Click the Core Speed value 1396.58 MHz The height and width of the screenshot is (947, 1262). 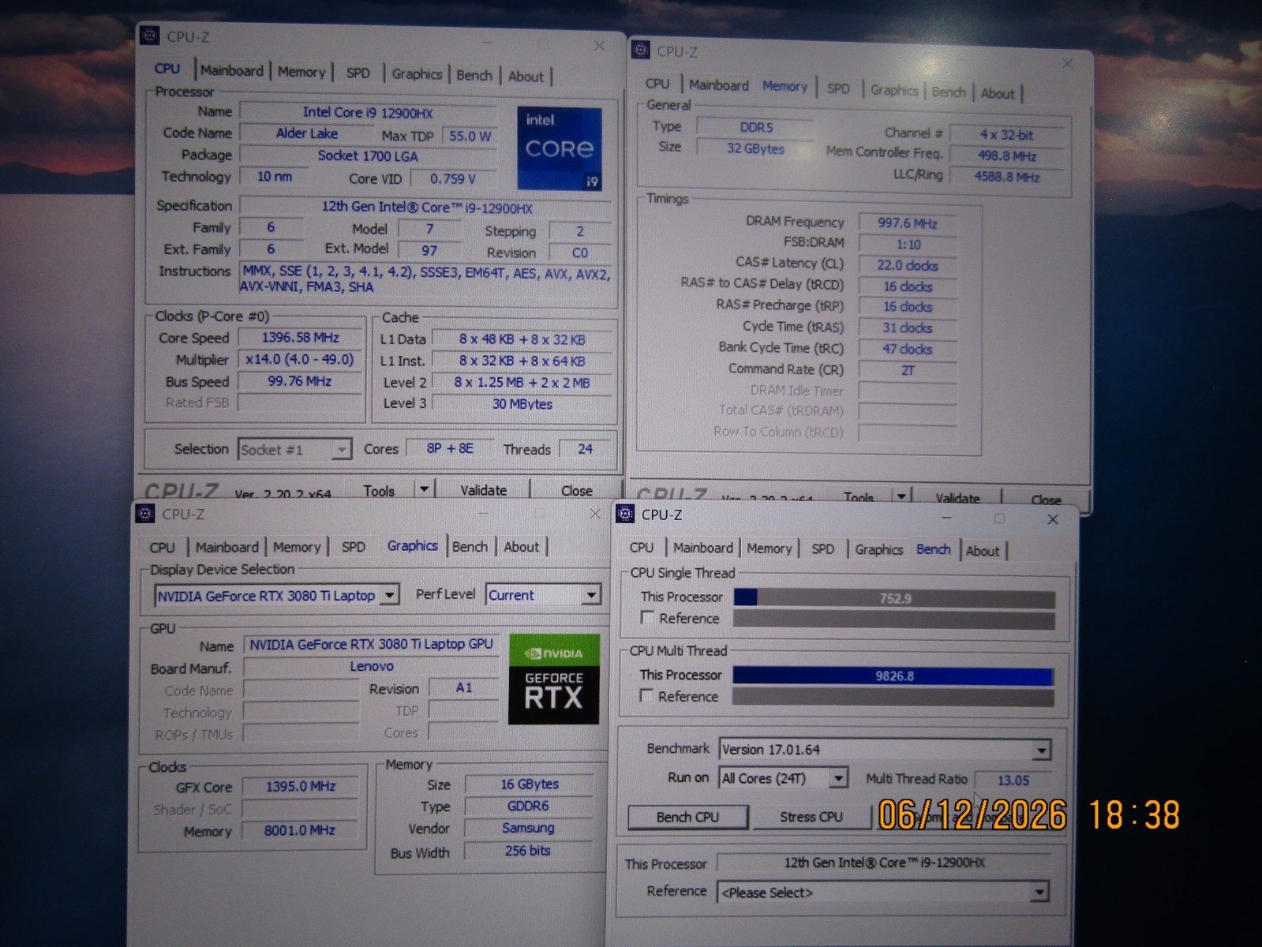(x=300, y=337)
